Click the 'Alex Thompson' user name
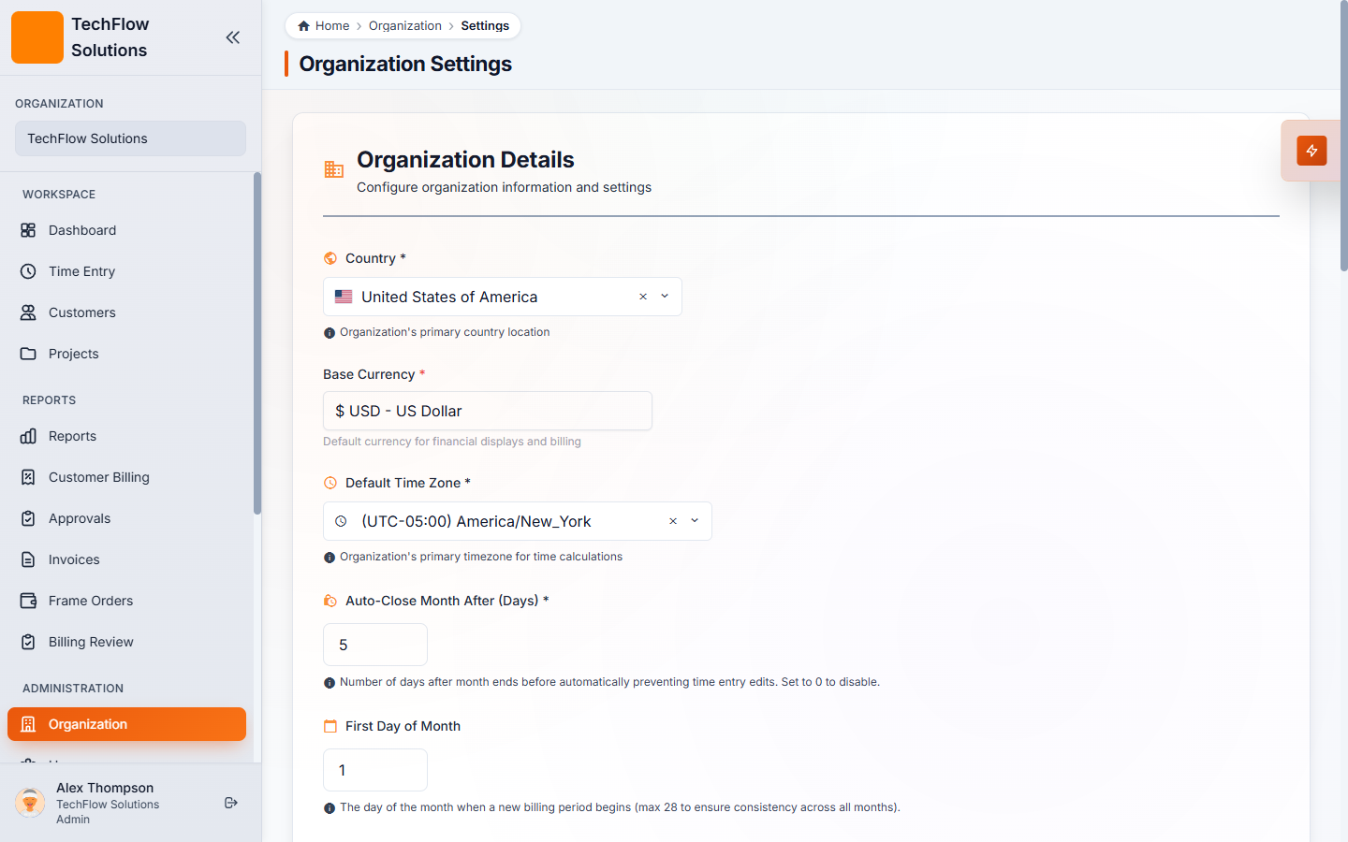 [x=105, y=788]
